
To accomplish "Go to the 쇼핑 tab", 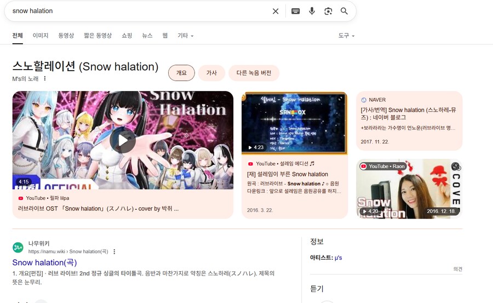I will point(127,36).
